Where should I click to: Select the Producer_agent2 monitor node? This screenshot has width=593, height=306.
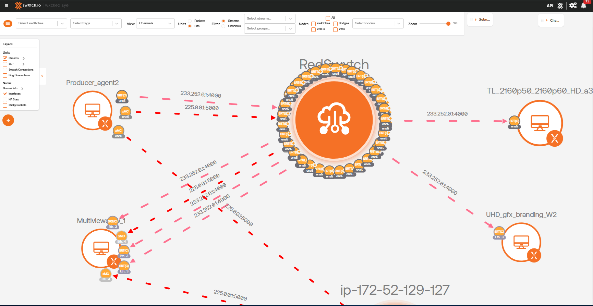point(92,110)
